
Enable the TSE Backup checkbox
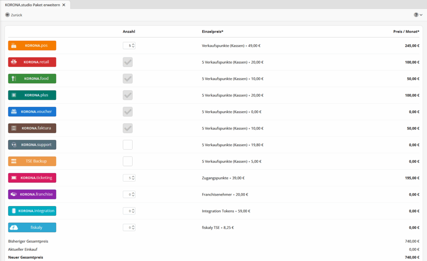click(x=128, y=162)
